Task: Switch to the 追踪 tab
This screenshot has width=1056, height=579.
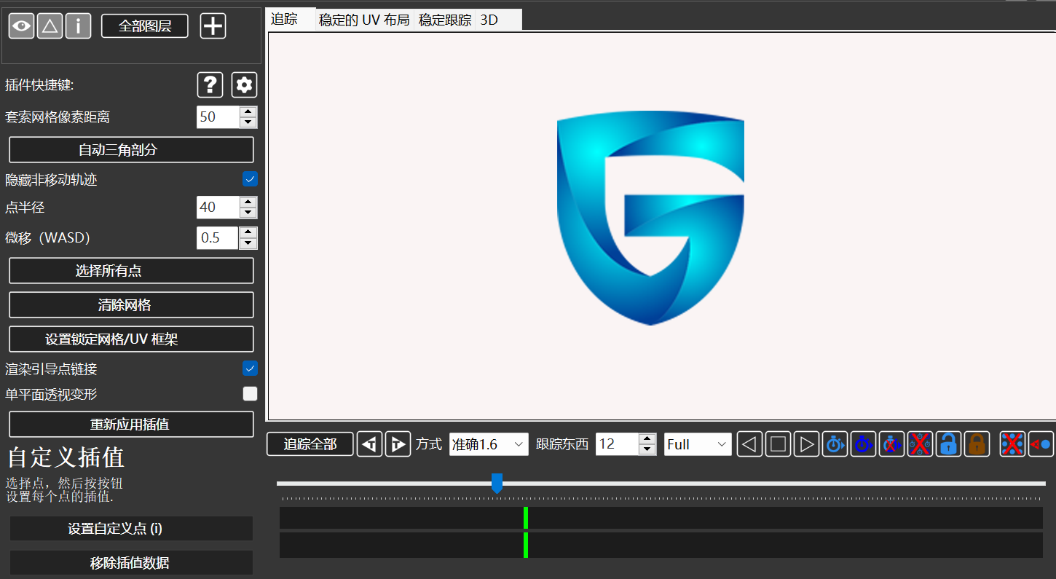Action: pos(291,20)
